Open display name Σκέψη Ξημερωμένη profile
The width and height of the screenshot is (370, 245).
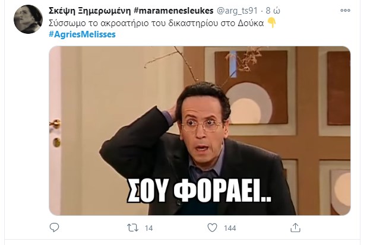[x=90, y=11]
